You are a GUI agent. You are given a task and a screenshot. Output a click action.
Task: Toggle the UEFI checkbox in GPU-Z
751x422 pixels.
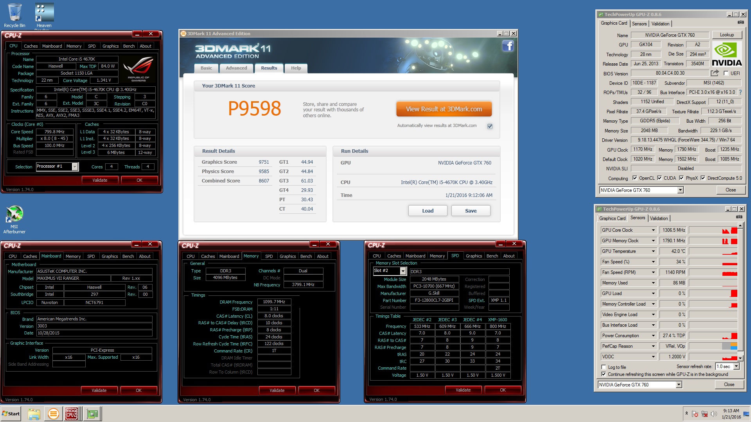click(726, 73)
